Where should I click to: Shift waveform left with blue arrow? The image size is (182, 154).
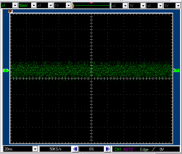pyautogui.click(x=75, y=149)
